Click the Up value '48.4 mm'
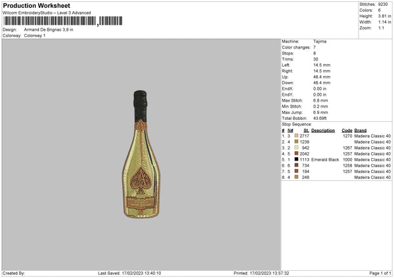Image resolution: width=394 pixels, height=278 pixels. pyautogui.click(x=322, y=77)
